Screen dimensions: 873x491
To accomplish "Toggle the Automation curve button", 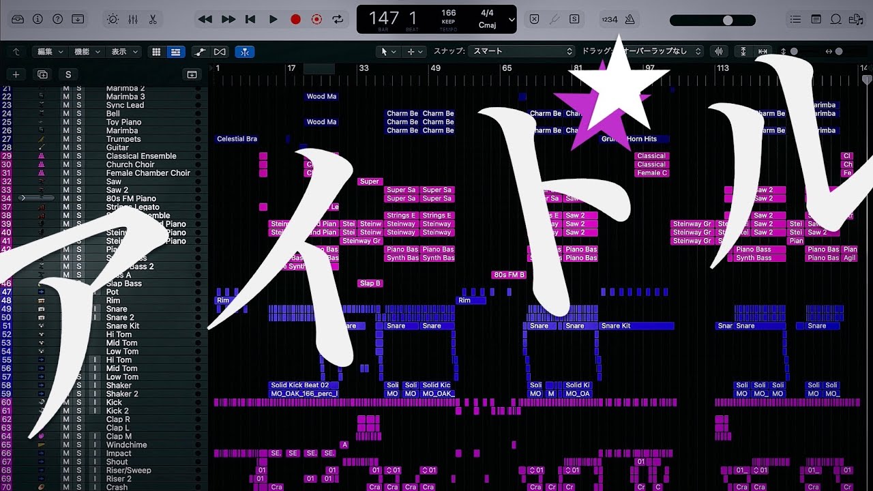I will pos(200,52).
